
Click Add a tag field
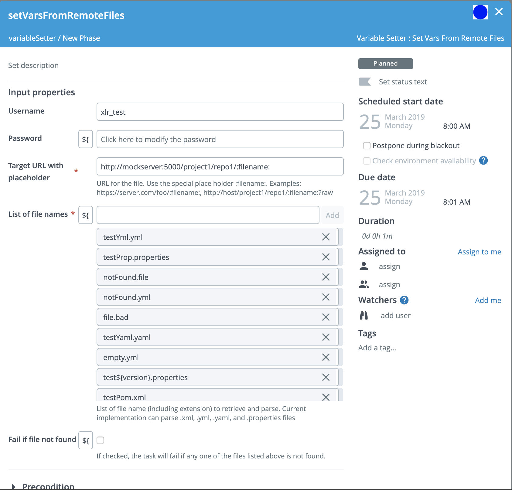coord(377,348)
